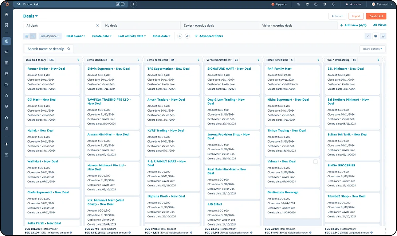Viewport: 397px width, 236px height.
Task: Collapse the Qualified to buy column
Action: pyautogui.click(x=78, y=60)
